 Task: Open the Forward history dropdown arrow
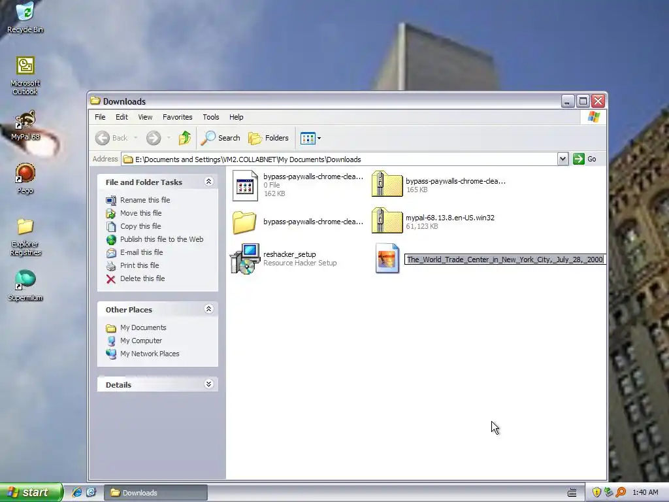pyautogui.click(x=169, y=138)
